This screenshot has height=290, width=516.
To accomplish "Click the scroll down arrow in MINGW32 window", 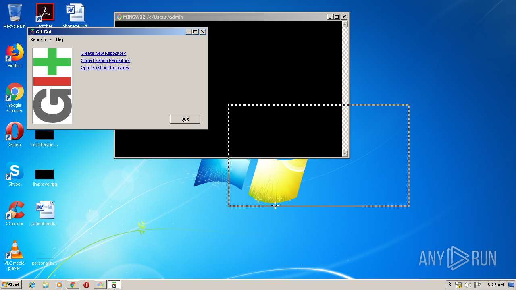I will click(345, 153).
